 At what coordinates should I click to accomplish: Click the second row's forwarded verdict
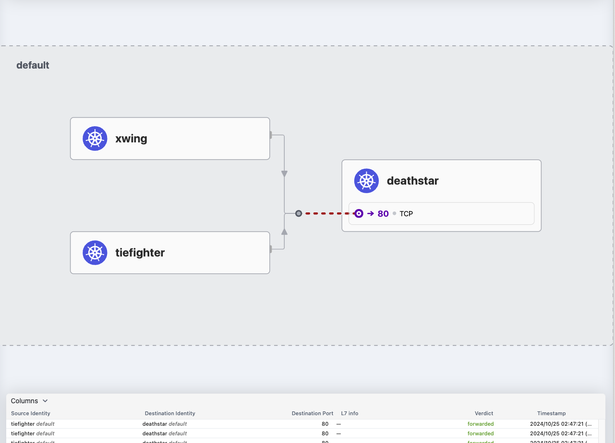pyautogui.click(x=481, y=433)
